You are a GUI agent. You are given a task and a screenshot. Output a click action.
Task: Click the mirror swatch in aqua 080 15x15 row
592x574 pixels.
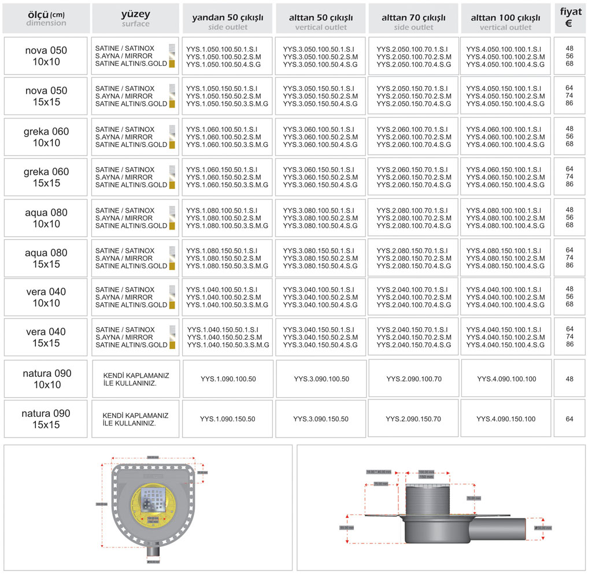[172, 258]
